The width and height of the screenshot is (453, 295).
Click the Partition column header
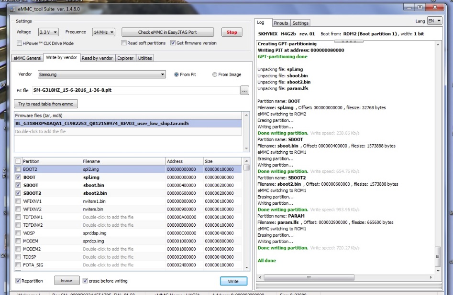point(52,161)
